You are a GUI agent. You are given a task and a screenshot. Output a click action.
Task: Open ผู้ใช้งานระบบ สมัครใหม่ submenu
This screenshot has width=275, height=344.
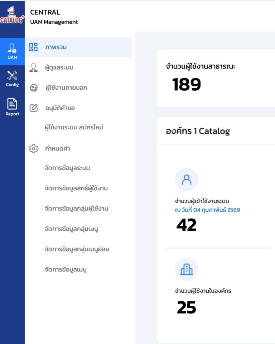tap(74, 127)
